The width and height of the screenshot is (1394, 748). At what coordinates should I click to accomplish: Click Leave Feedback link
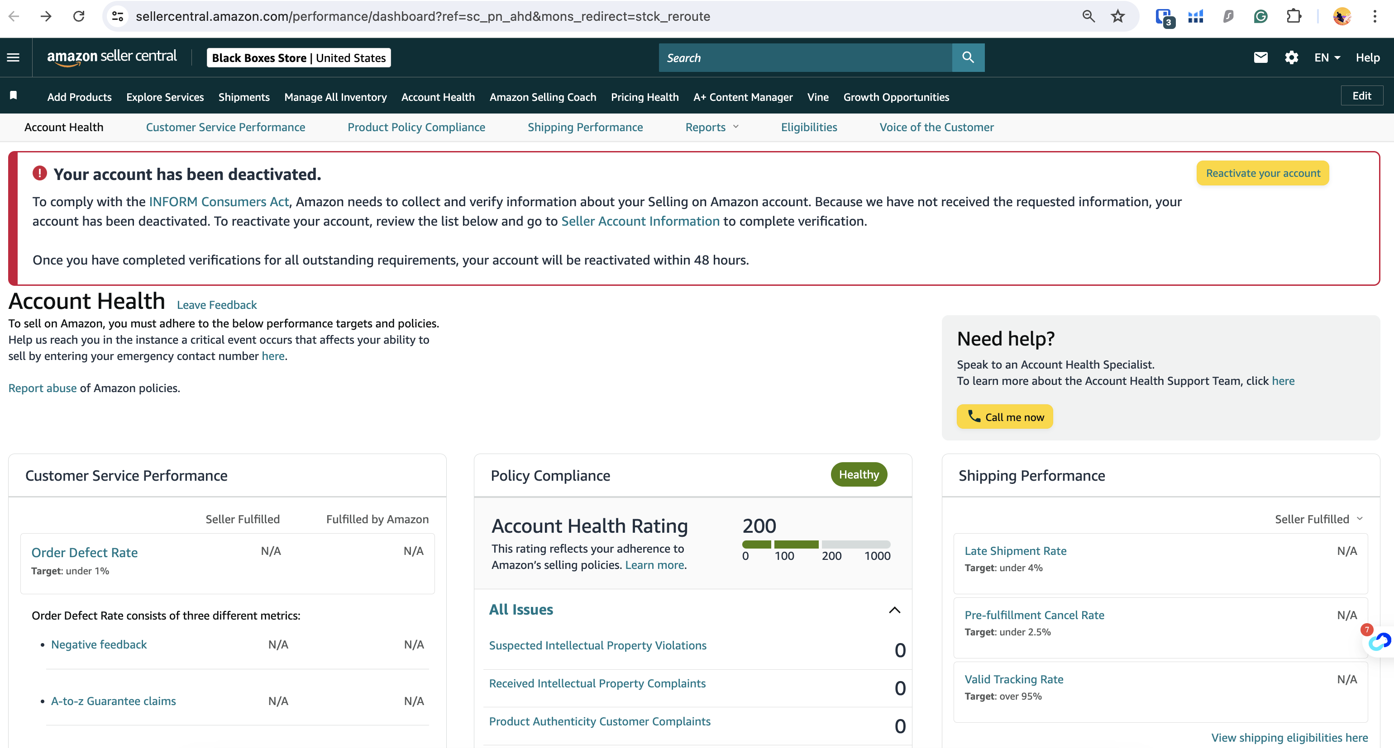coord(217,304)
